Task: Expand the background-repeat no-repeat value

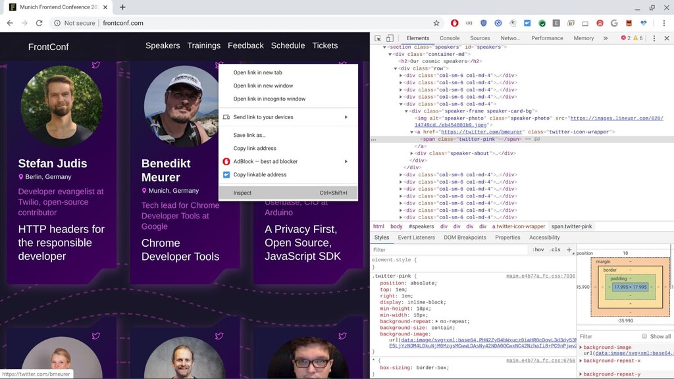Action: tap(437, 321)
